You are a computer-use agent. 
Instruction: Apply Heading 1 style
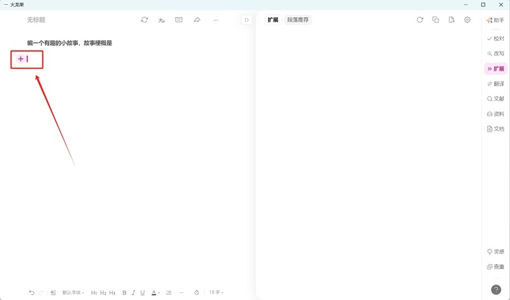(94, 292)
